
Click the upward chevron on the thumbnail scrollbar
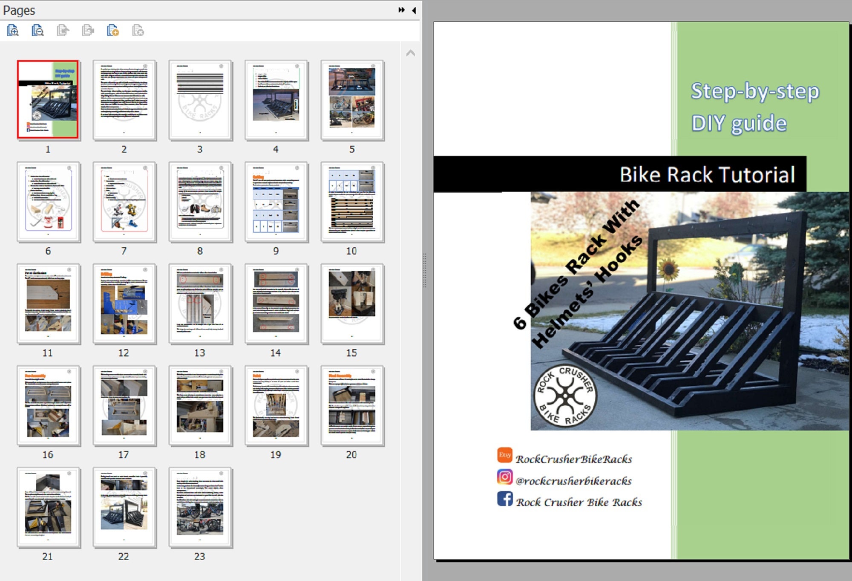pos(410,52)
